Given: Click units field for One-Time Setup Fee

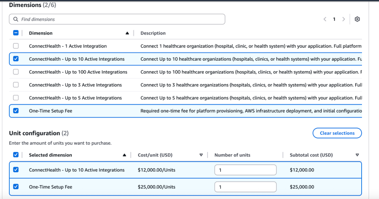Looking at the screenshot, I should click(x=245, y=187).
